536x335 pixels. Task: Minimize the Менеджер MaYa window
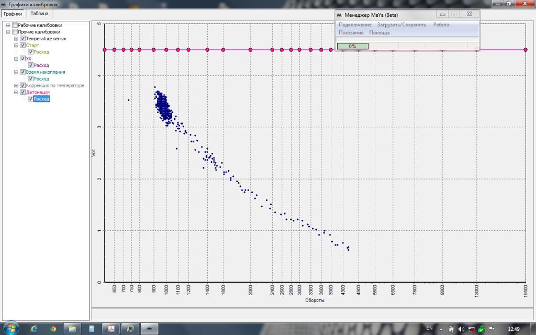pyautogui.click(x=442, y=14)
